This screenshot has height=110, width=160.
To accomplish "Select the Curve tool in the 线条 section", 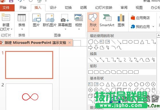I will (x=142, y=60).
